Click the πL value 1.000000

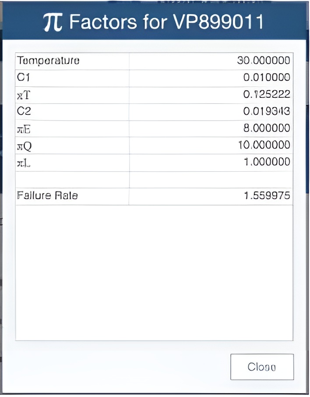(x=267, y=162)
